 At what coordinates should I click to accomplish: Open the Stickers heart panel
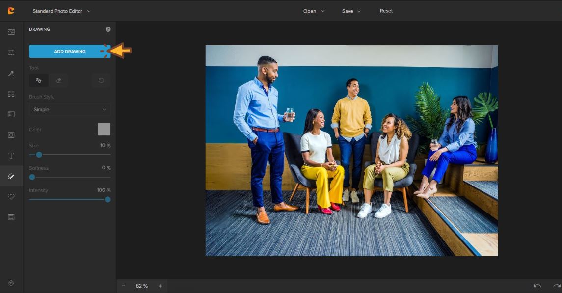pos(11,197)
